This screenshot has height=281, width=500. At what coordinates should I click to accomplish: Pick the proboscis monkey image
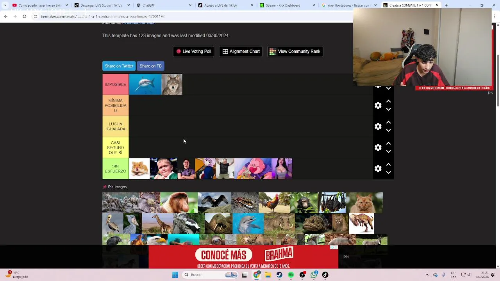[x=179, y=203]
